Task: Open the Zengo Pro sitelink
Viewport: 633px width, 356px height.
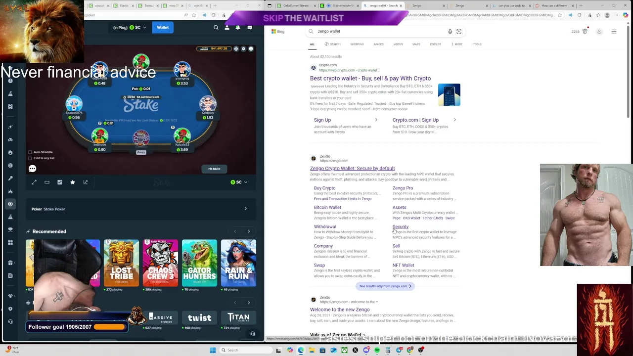Action: click(x=403, y=188)
